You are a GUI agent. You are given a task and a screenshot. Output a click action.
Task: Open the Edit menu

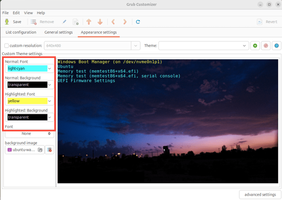16,13
